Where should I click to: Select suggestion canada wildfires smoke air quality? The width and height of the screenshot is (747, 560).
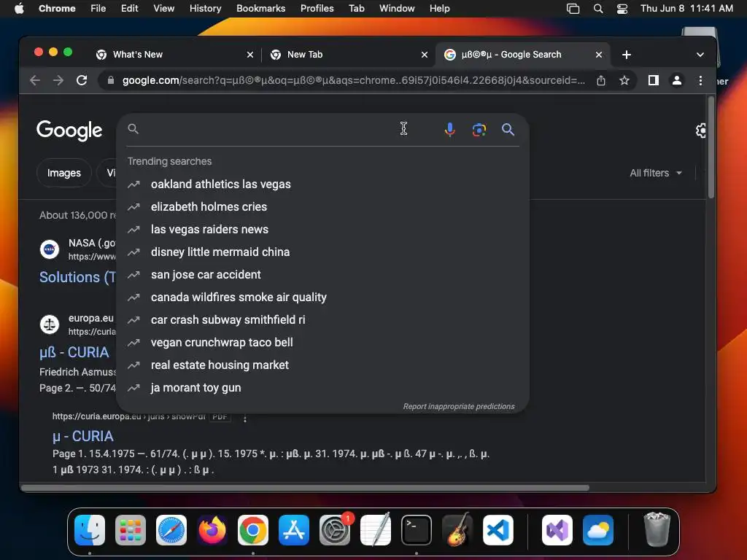[322, 297]
